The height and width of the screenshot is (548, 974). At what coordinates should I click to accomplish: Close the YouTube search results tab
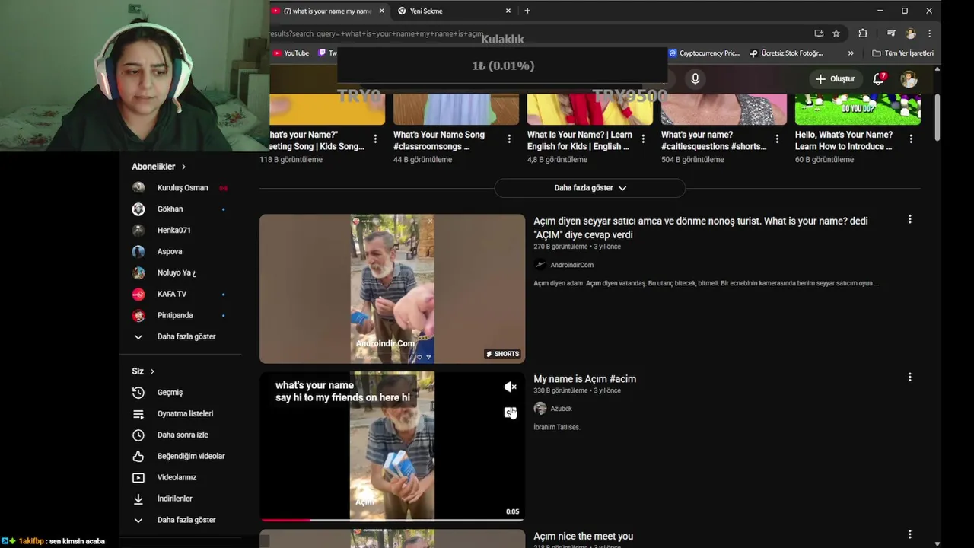pyautogui.click(x=382, y=11)
